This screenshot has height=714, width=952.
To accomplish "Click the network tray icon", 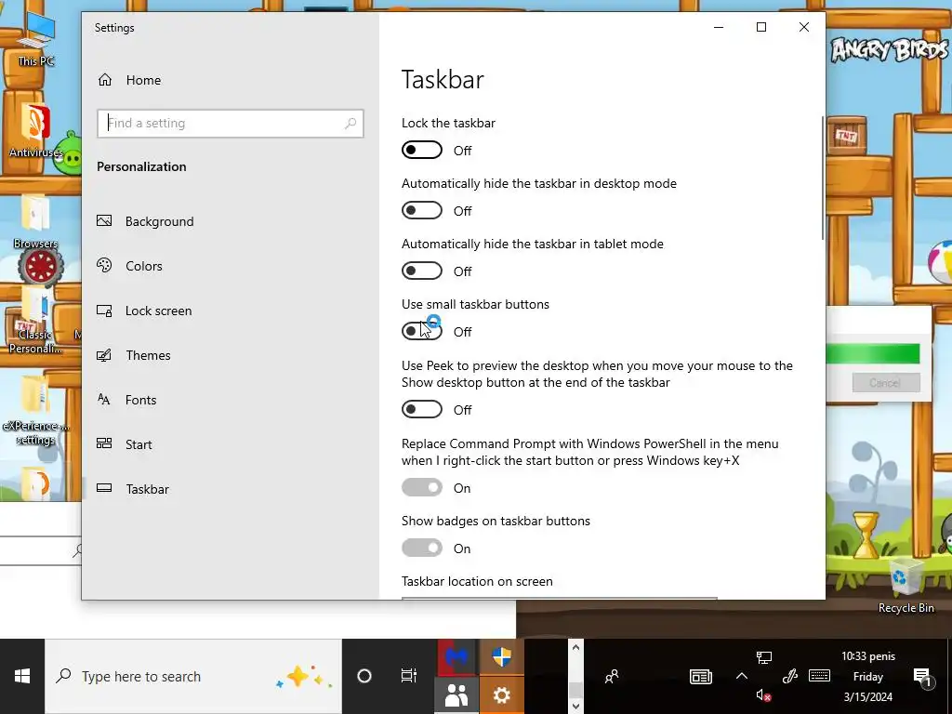I will coord(764,657).
